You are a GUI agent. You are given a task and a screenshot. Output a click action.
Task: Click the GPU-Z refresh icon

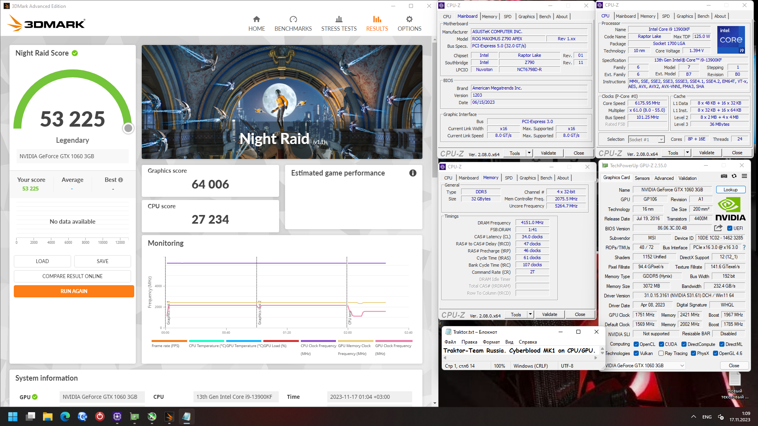734,176
